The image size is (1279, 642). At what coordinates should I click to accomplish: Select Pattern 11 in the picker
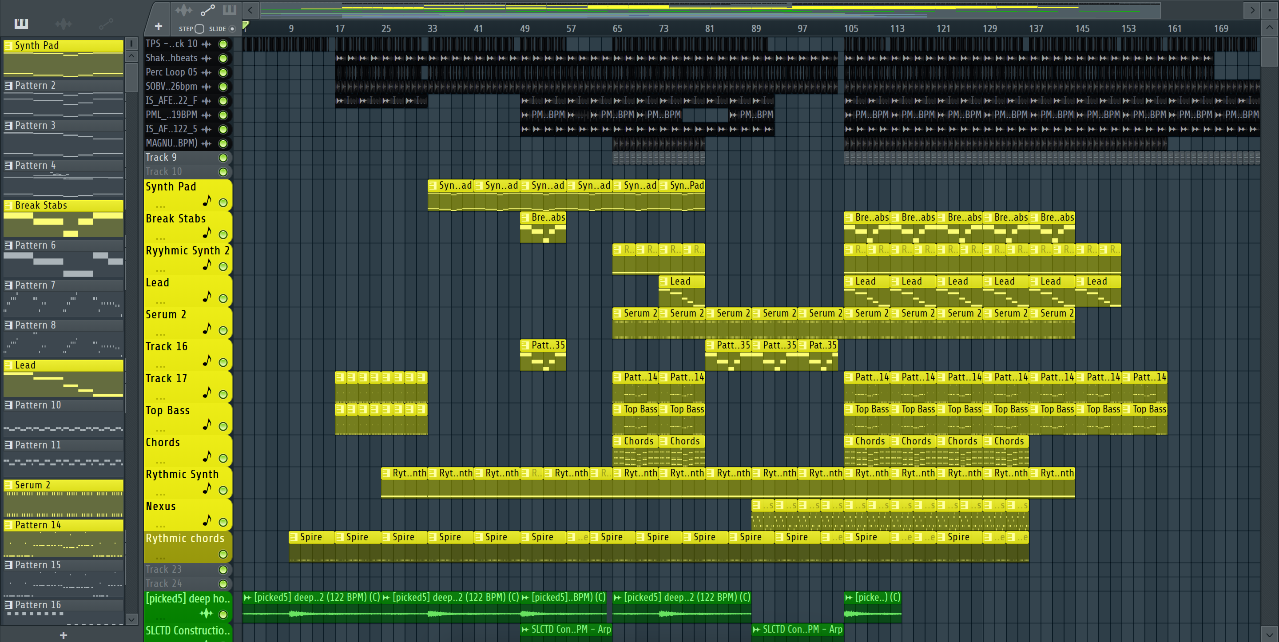tap(64, 445)
